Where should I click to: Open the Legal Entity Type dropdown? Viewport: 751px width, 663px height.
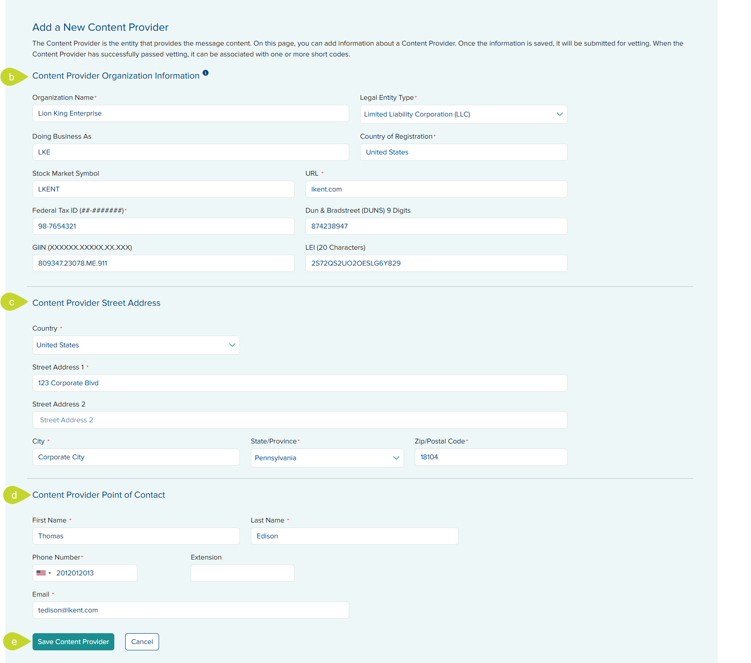tap(464, 114)
